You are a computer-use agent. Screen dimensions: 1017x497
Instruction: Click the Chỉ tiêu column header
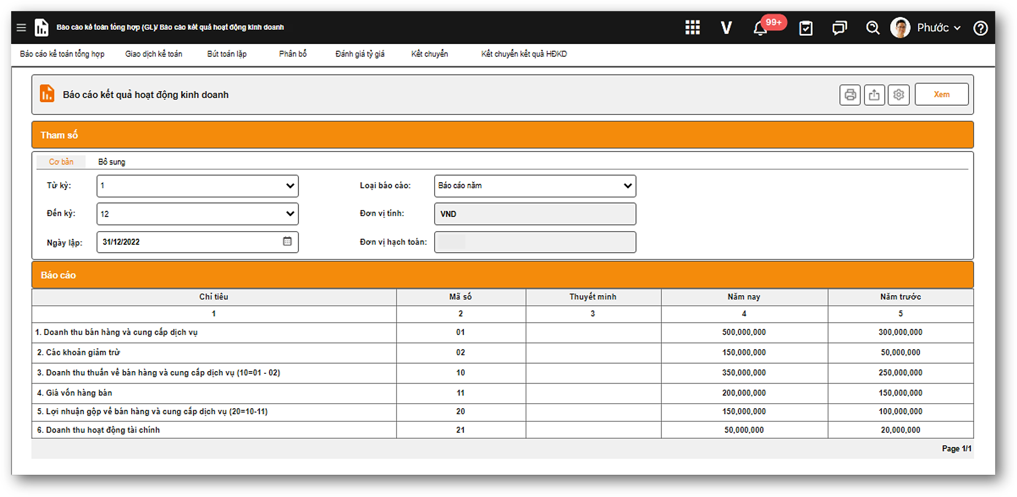214,297
